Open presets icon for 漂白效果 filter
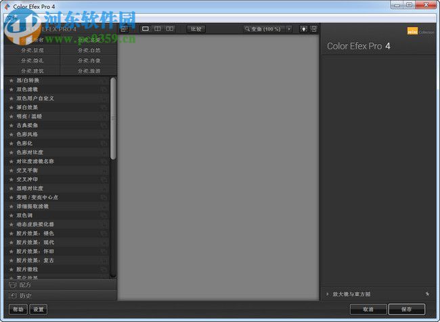Screen dimensions: 440x322 (104, 108)
